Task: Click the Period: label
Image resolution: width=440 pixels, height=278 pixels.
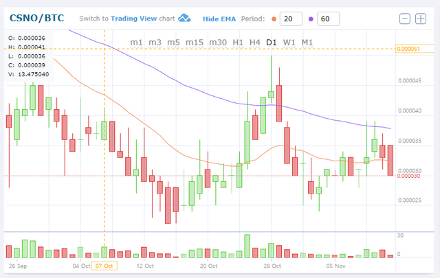Action: [x=253, y=19]
